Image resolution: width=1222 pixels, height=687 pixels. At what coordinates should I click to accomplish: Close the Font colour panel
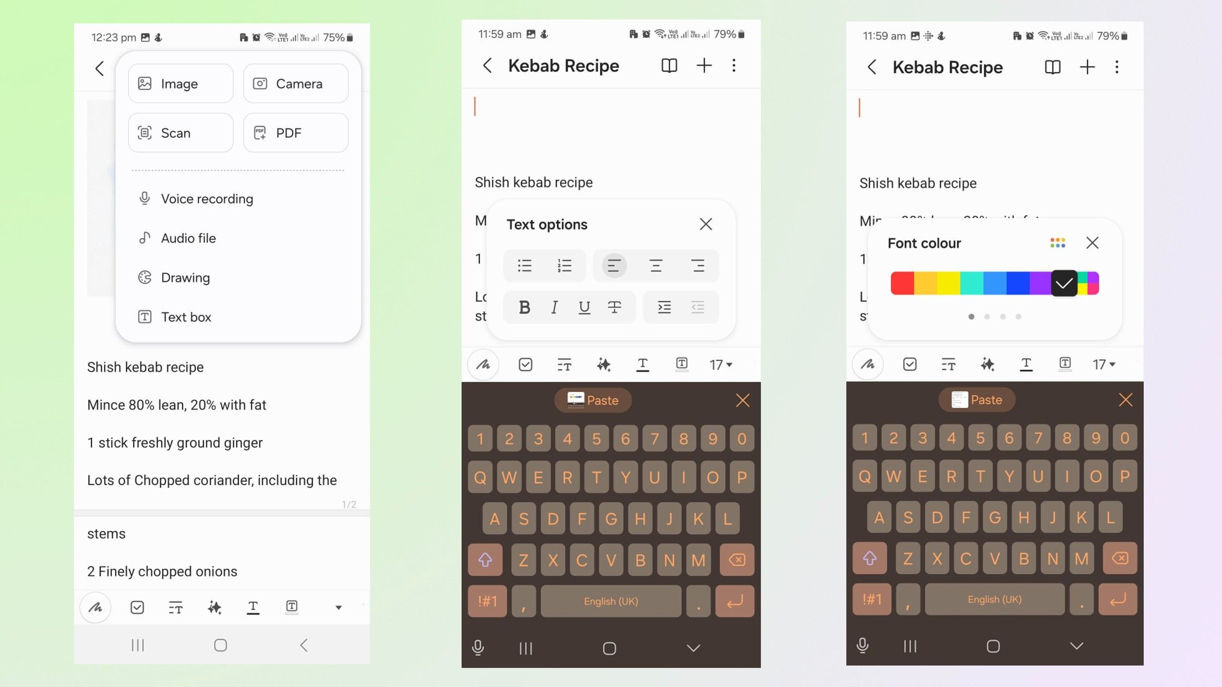click(1091, 242)
